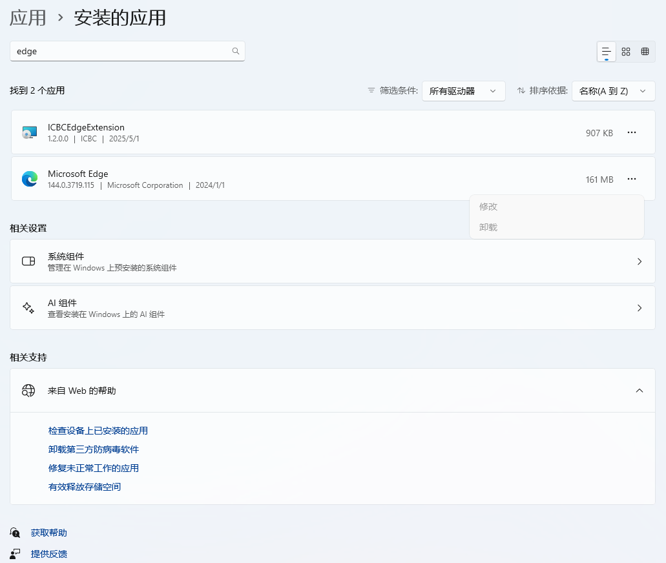Focus the search box containing edge
The width and height of the screenshot is (666, 563).
click(x=127, y=51)
